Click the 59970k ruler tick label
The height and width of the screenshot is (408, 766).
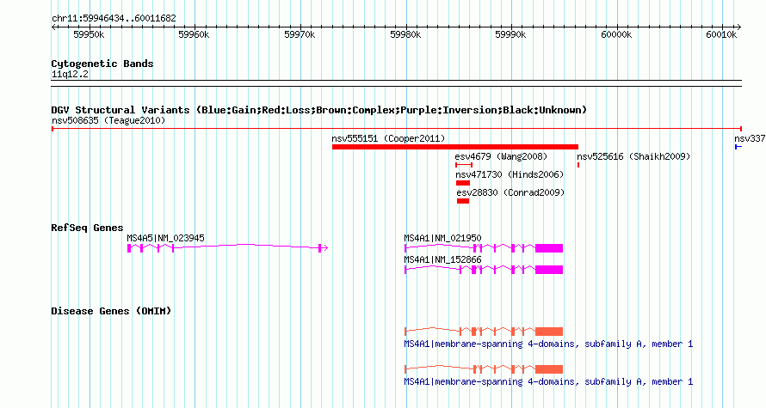[300, 34]
